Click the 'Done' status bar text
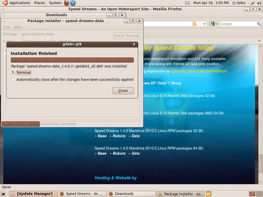Screen dimensions: 263x197 [x=6, y=187]
